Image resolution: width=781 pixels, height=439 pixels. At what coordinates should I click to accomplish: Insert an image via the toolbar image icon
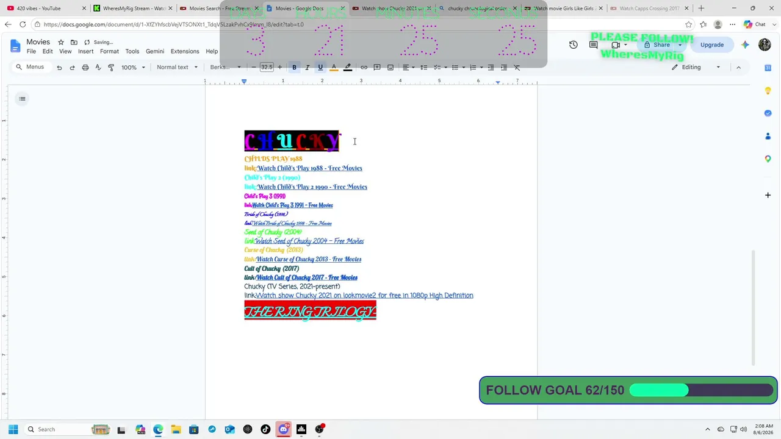(390, 67)
